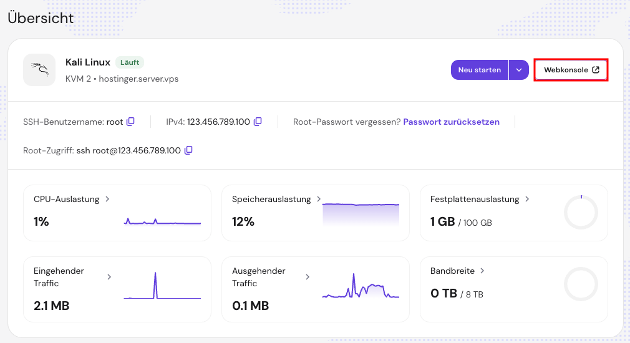Open the Speicherauslastung label
This screenshot has height=343, width=630.
(x=271, y=199)
